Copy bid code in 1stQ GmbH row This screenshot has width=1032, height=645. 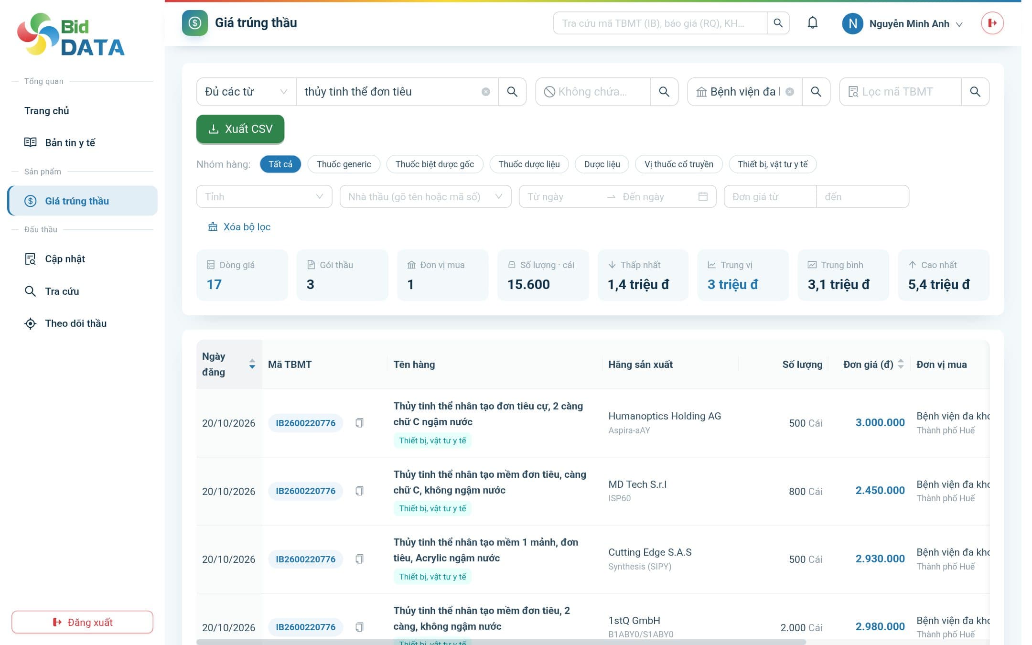[x=359, y=627]
